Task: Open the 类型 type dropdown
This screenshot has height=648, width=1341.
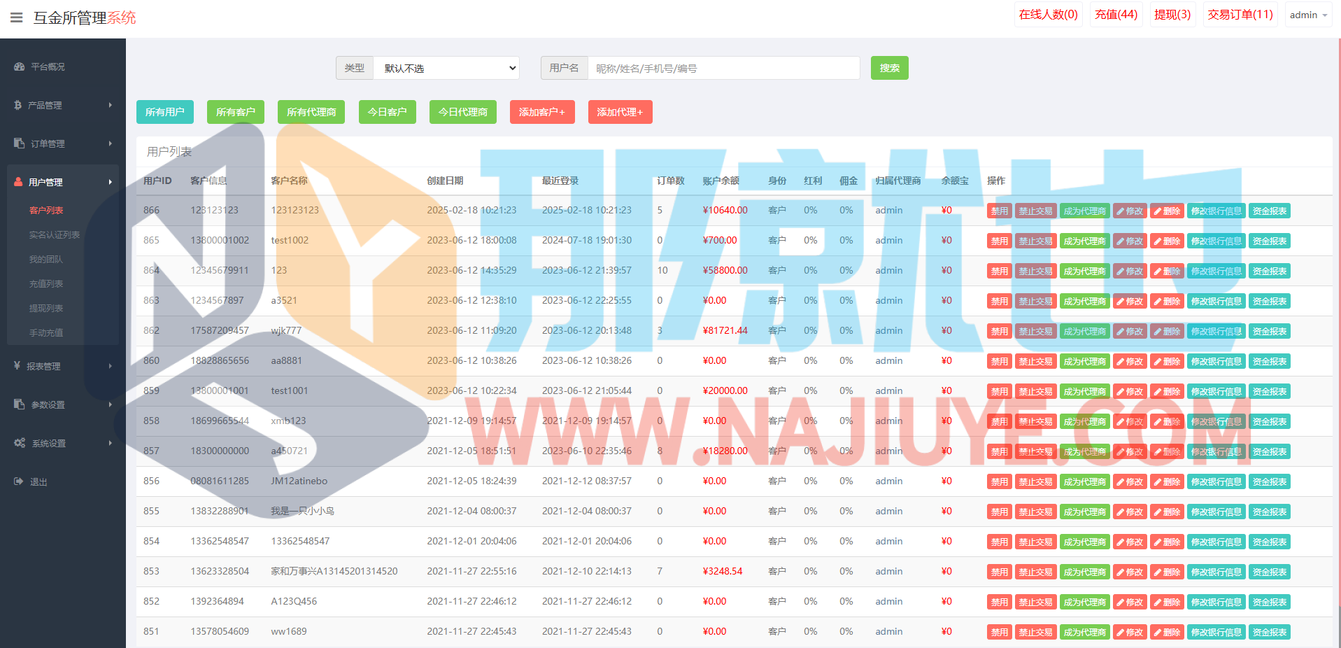Action: (x=446, y=68)
